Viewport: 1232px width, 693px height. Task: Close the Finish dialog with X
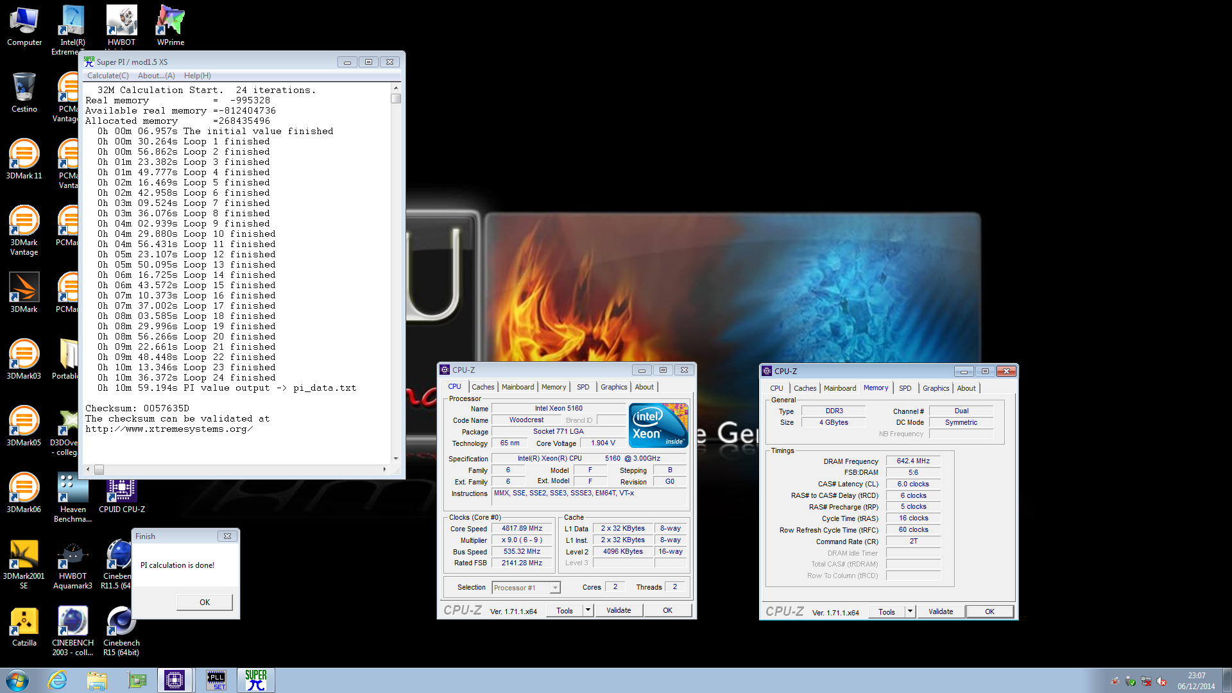(x=227, y=536)
